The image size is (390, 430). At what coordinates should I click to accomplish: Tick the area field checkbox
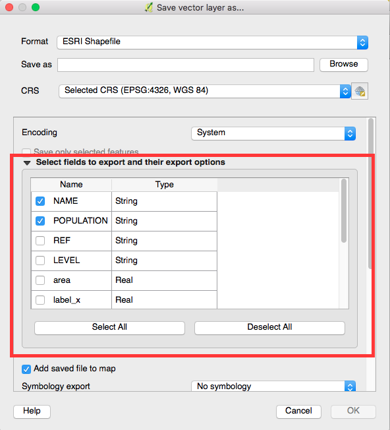pos(40,280)
